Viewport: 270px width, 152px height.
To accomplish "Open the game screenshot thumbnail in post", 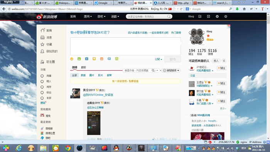I will tap(94, 123).
